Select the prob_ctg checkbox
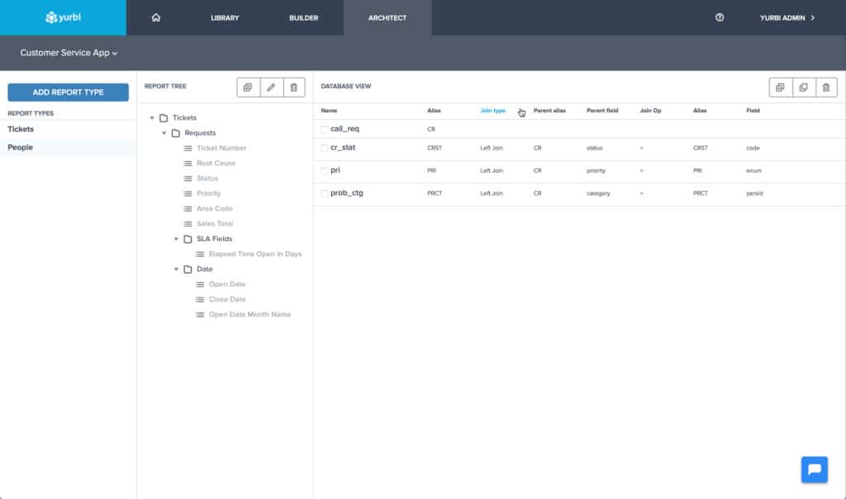This screenshot has height=499, width=846. tap(325, 193)
